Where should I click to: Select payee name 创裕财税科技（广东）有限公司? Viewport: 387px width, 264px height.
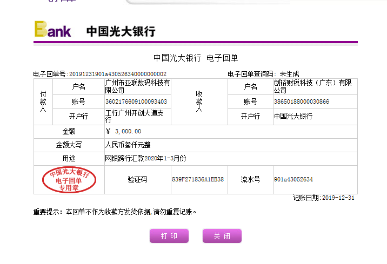[x=312, y=86]
